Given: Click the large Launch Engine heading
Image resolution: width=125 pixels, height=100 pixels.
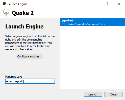Looking at the screenshot, I should [24, 26].
